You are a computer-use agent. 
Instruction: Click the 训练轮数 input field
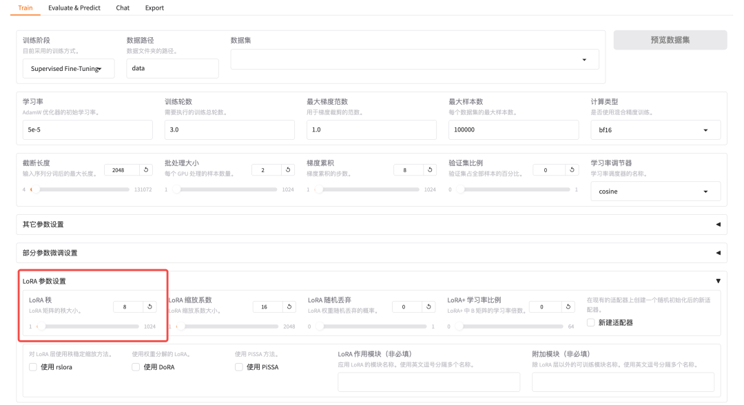[x=229, y=129]
